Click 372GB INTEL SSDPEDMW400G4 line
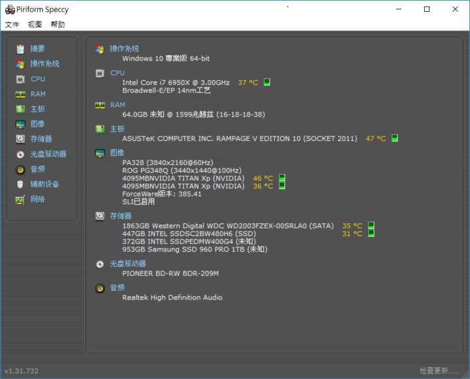 tap(189, 241)
